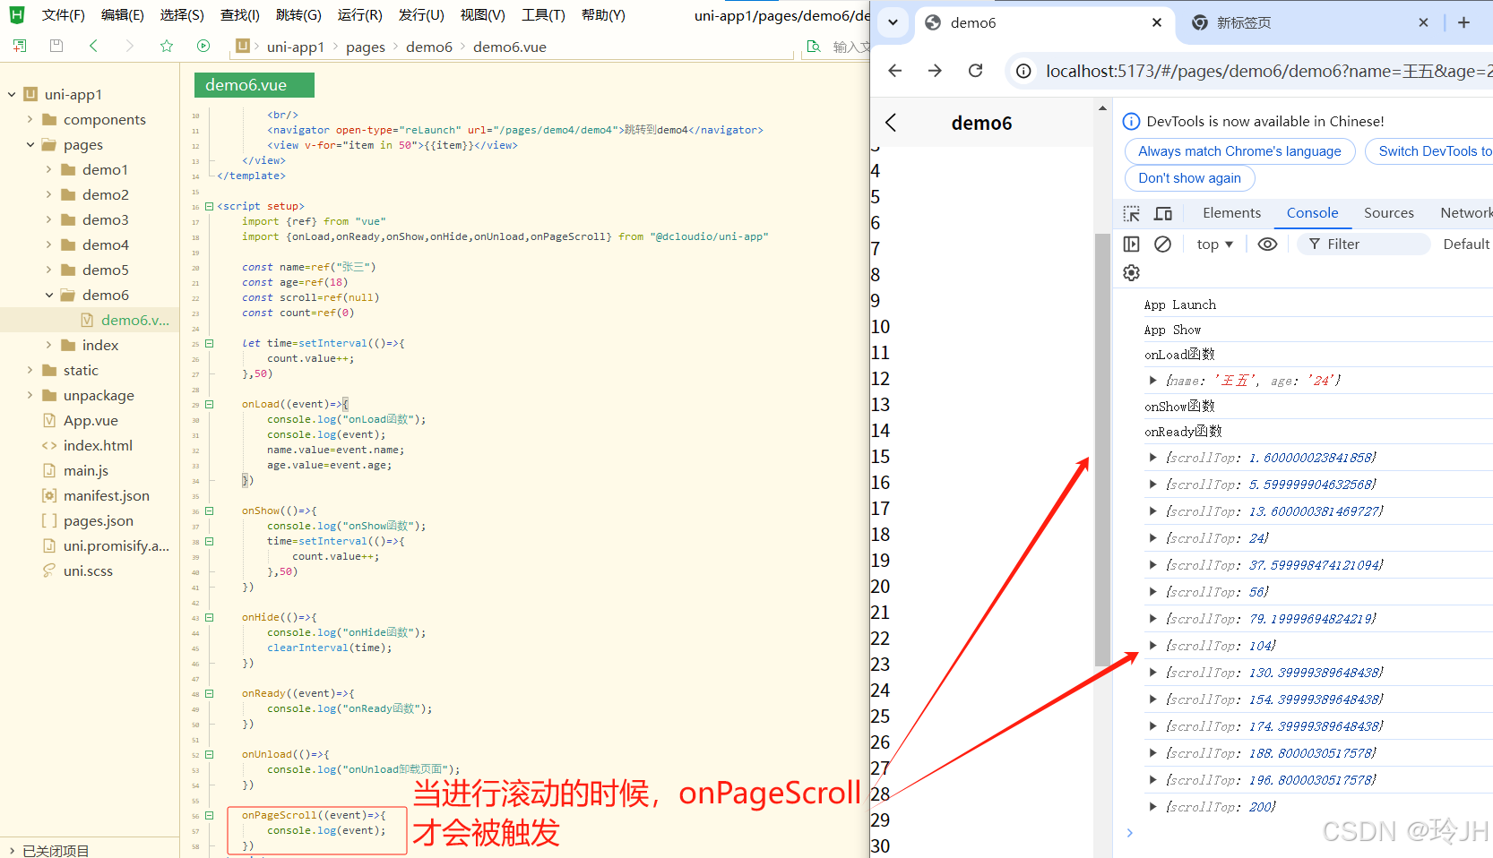1493x858 pixels.
Task: Click the star favorites icon in HBuilderX toolbar
Action: [x=167, y=46]
